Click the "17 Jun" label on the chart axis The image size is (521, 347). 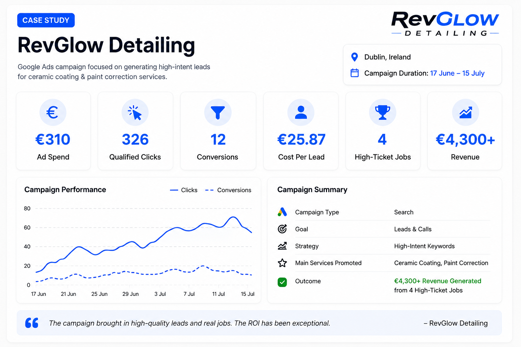pos(39,294)
